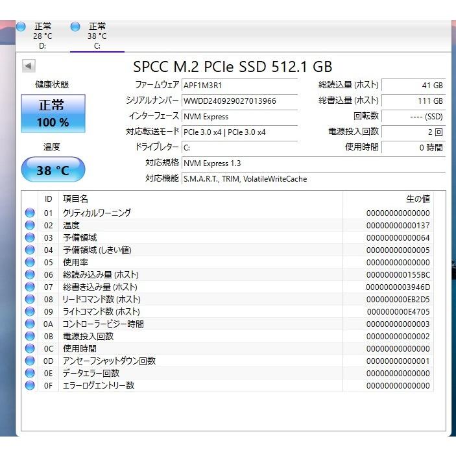Select the 使用率 attribute name
Image resolution: width=456 pixels, height=456 pixels.
[75, 262]
